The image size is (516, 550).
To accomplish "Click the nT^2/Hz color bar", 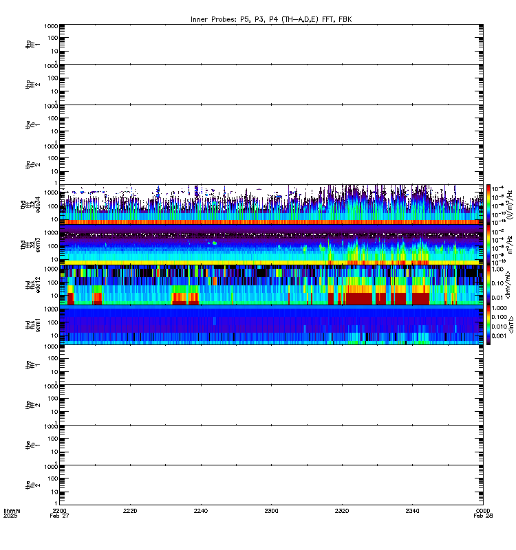I will tap(488, 245).
